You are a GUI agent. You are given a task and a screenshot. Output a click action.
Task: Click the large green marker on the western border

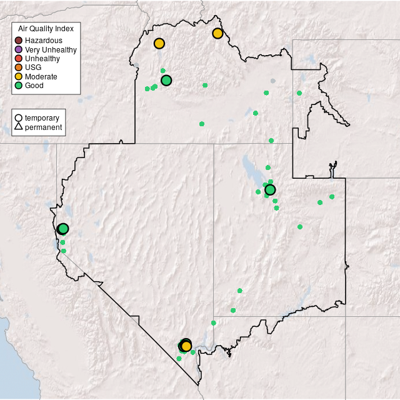(63, 229)
